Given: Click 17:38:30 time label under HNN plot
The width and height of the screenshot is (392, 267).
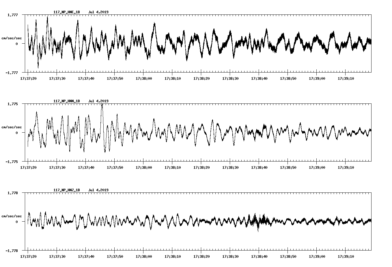Looking at the screenshot, I should [x=230, y=167].
